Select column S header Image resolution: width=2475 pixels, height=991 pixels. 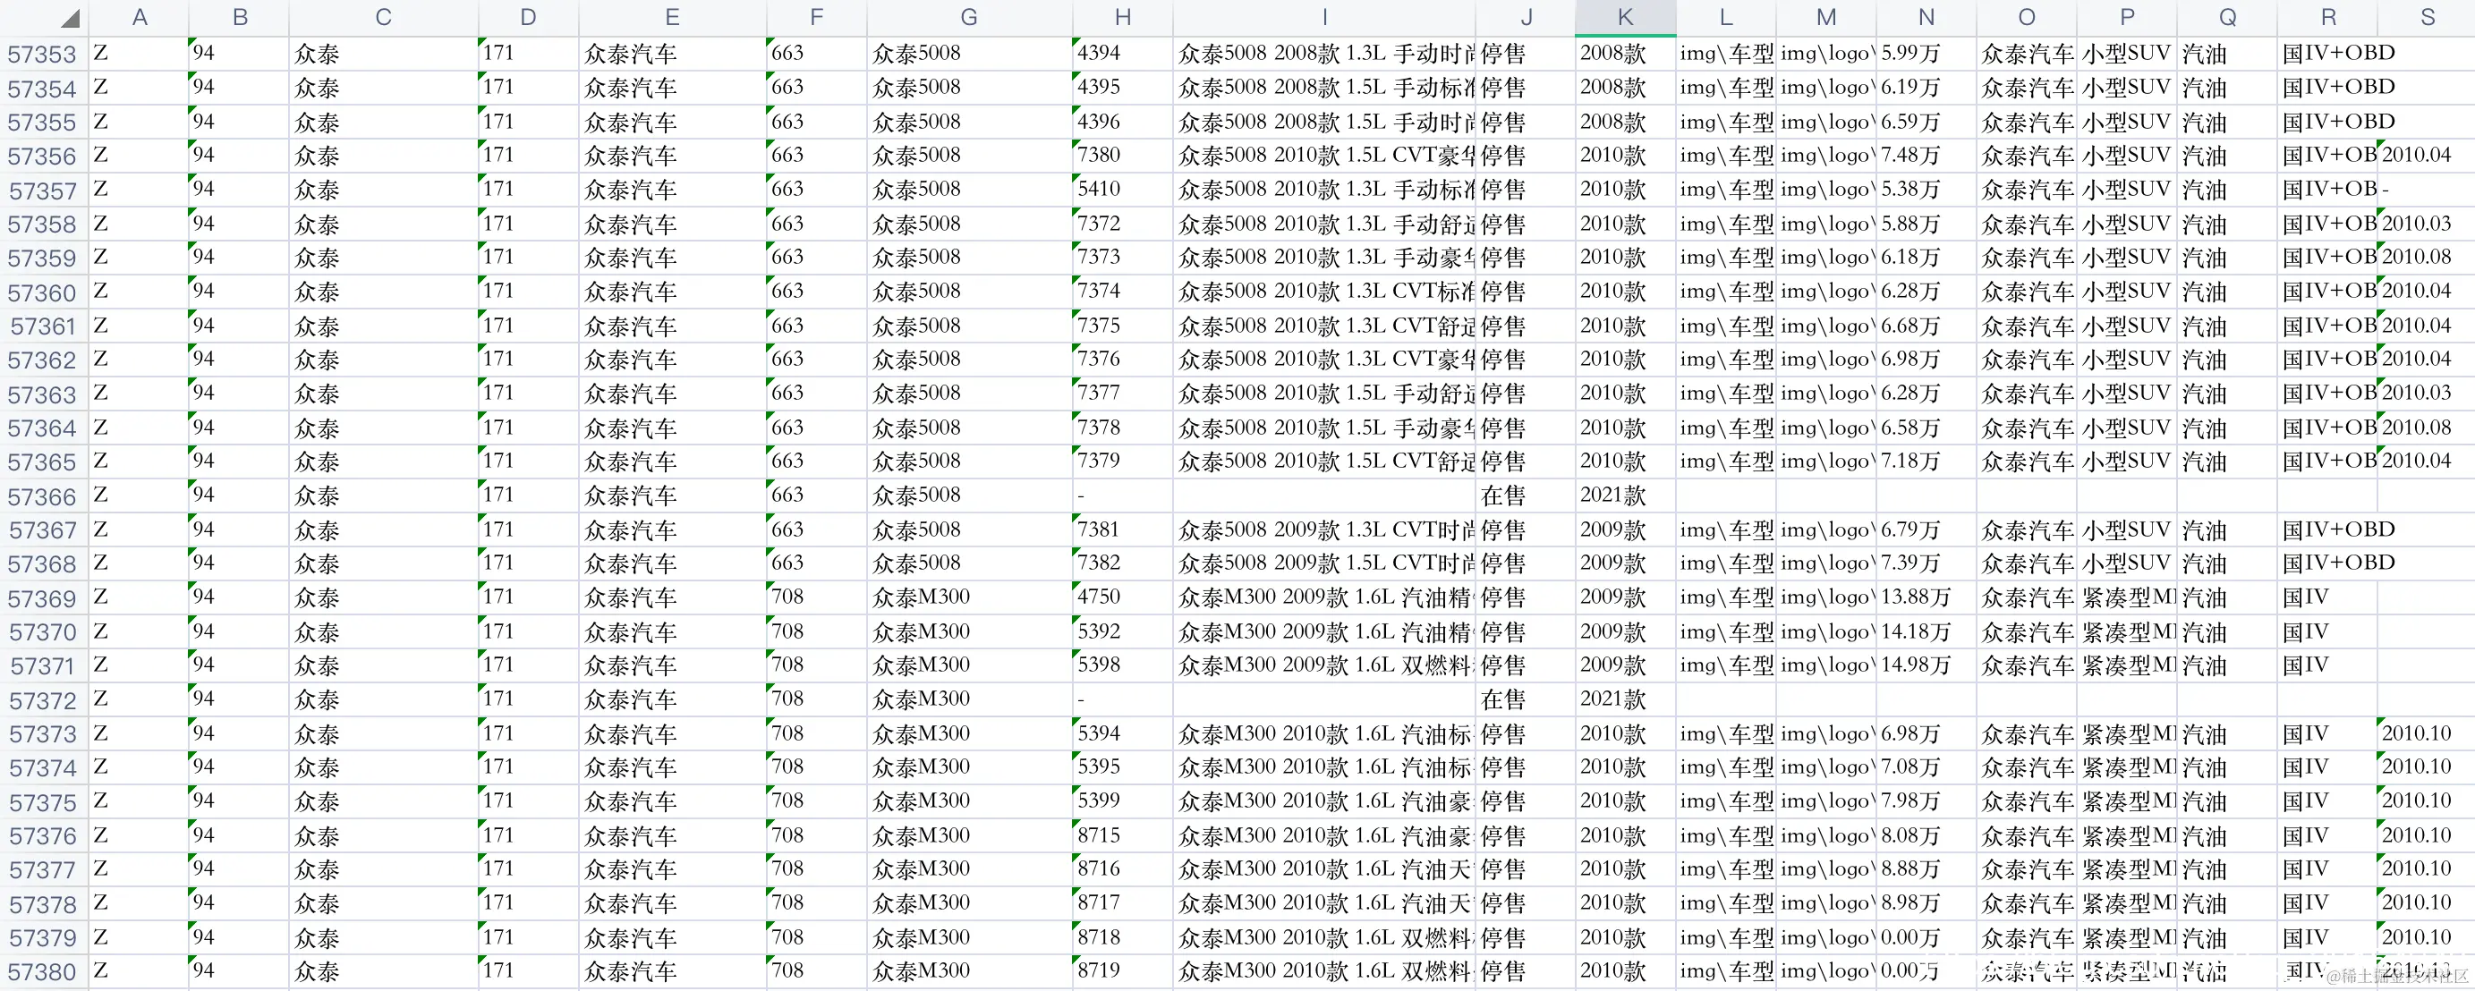2427,17
